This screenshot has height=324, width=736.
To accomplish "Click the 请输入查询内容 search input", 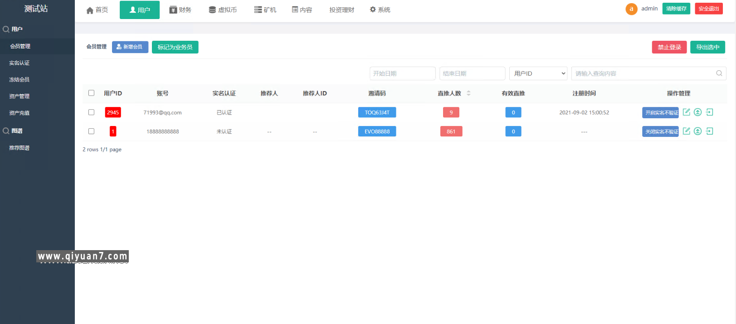I will [643, 73].
